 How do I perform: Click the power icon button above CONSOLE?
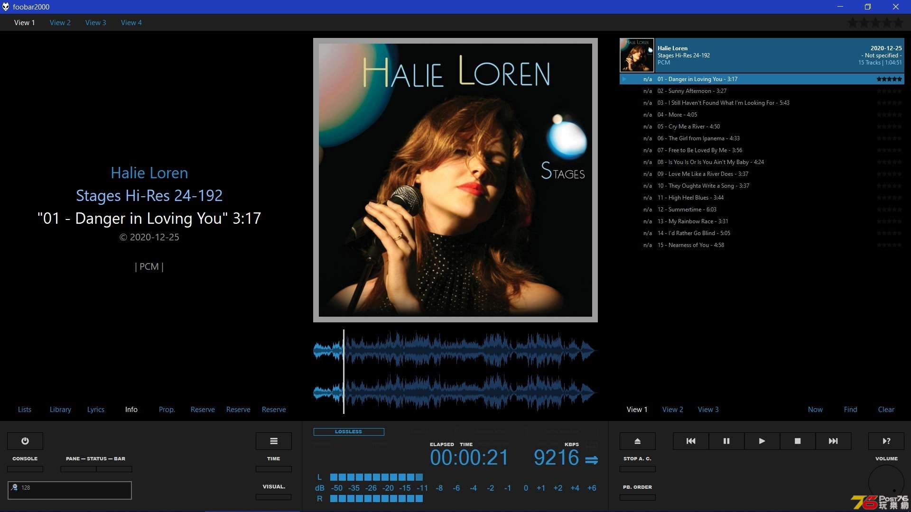25,441
